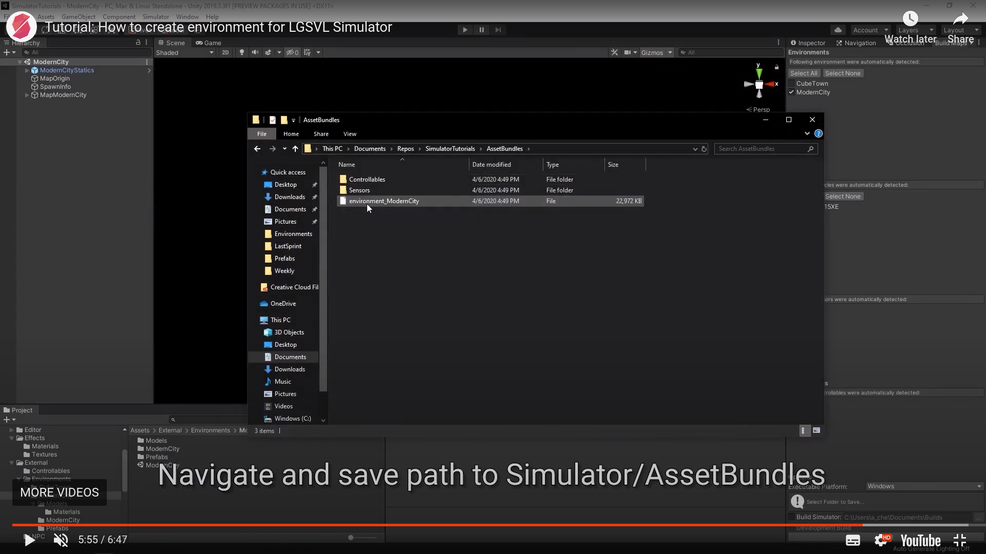
Task: Open the Explorer View ribbon tab
Action: 350,134
